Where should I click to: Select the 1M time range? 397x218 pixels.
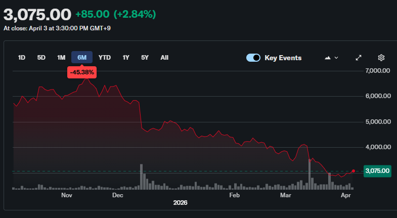61,58
